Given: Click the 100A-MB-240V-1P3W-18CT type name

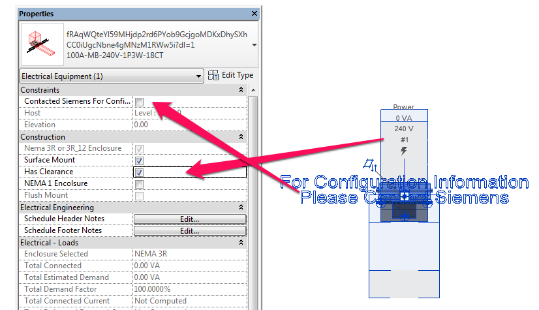Looking at the screenshot, I should [x=115, y=55].
